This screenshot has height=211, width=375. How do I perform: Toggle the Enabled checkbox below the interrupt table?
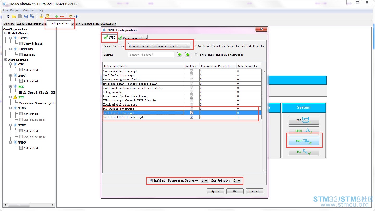pos(151,181)
